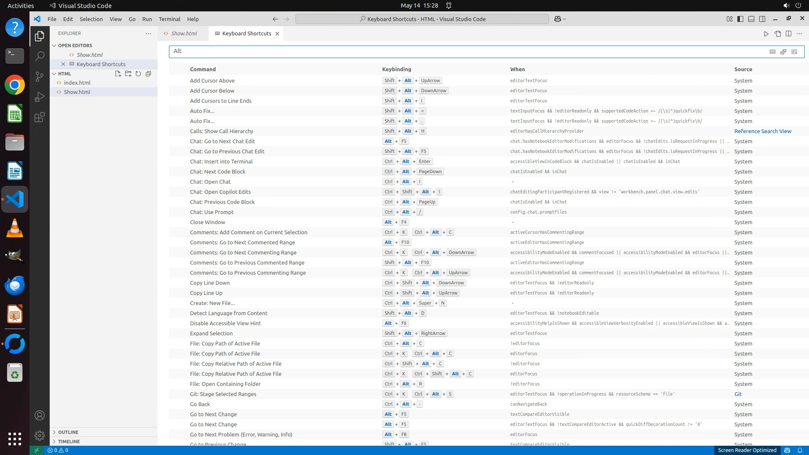Expand the OUTLINE section

[68, 432]
